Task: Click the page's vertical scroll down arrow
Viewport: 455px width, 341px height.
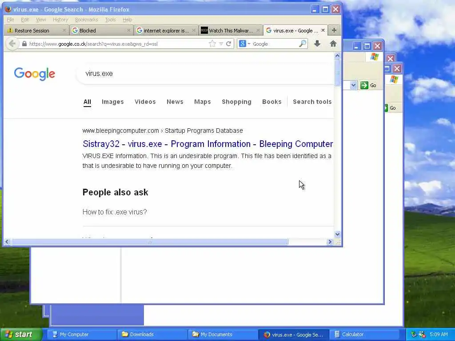Action: (x=337, y=234)
